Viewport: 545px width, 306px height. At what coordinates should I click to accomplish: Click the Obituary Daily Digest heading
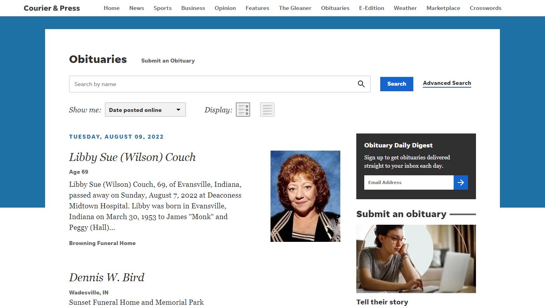[x=398, y=145]
